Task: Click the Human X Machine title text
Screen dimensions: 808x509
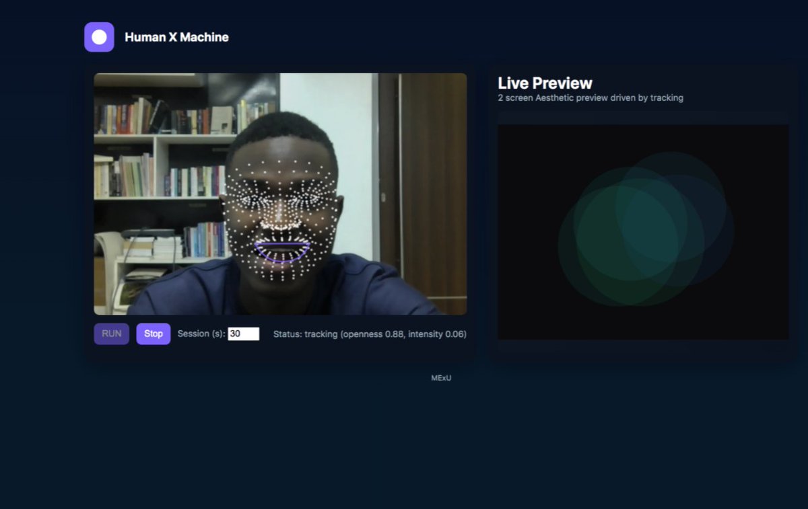Action: [176, 37]
